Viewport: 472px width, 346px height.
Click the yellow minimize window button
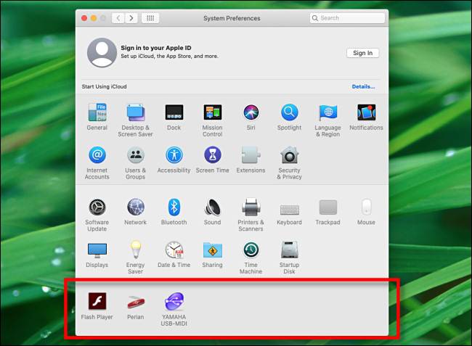[x=94, y=18]
